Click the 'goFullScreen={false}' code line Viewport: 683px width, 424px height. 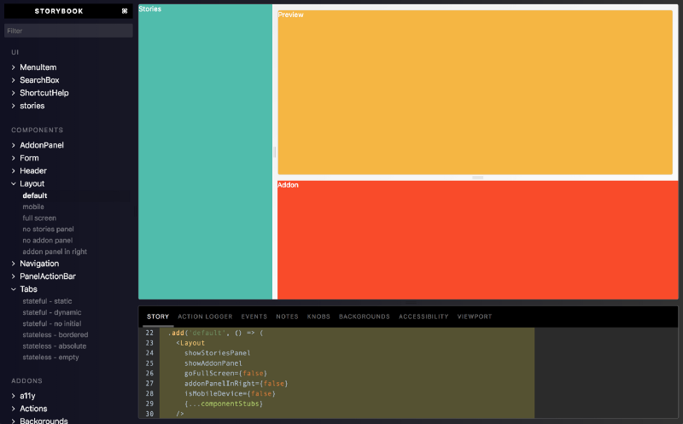point(225,374)
